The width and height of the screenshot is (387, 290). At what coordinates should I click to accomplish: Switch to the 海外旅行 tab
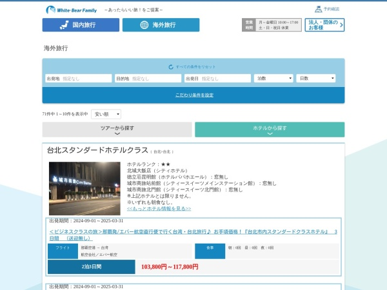point(161,25)
